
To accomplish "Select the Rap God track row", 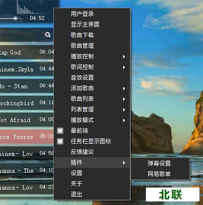I will pyautogui.click(x=27, y=52).
